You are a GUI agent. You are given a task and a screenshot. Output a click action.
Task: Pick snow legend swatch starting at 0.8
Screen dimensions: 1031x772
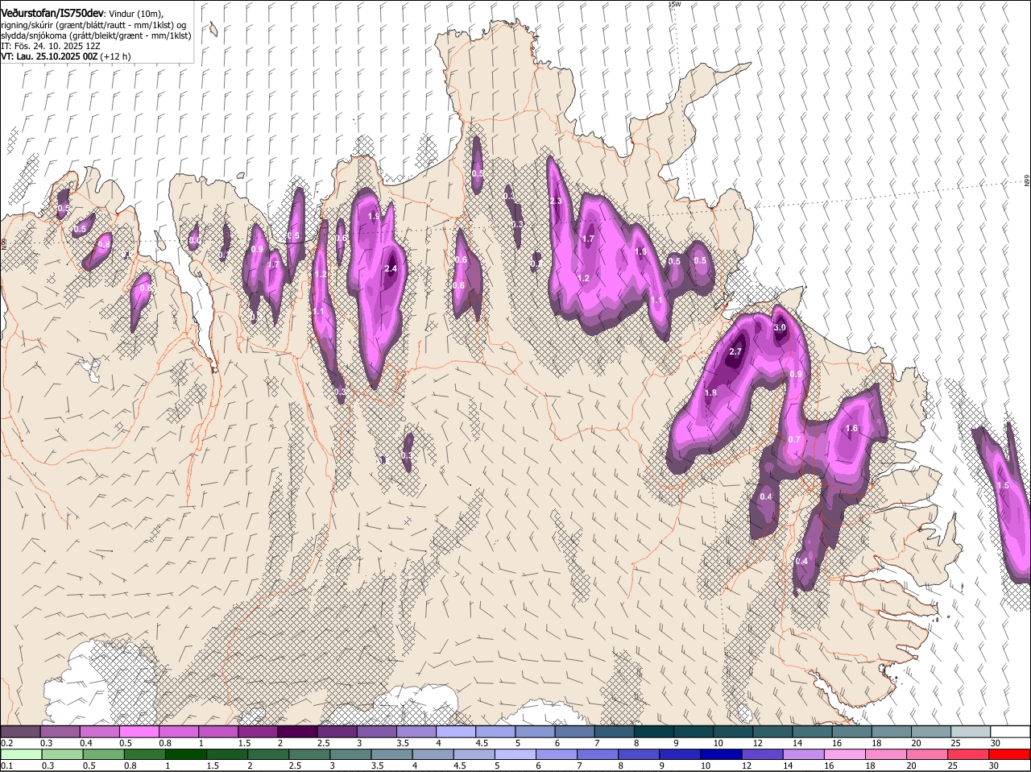pos(179,732)
